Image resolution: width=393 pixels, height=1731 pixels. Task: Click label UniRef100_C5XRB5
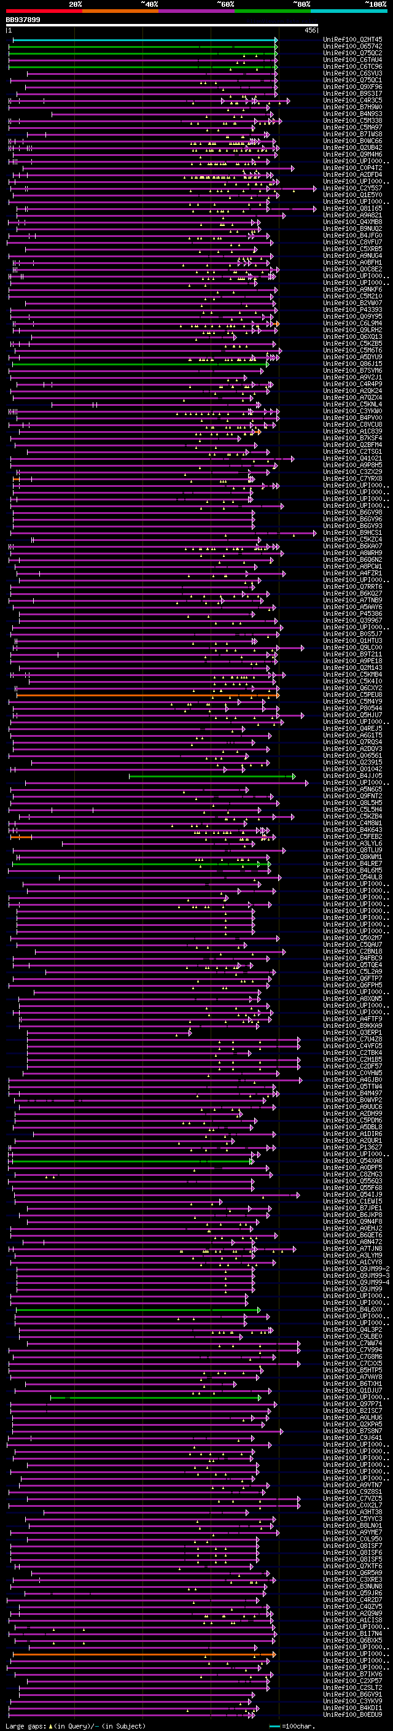(352, 249)
